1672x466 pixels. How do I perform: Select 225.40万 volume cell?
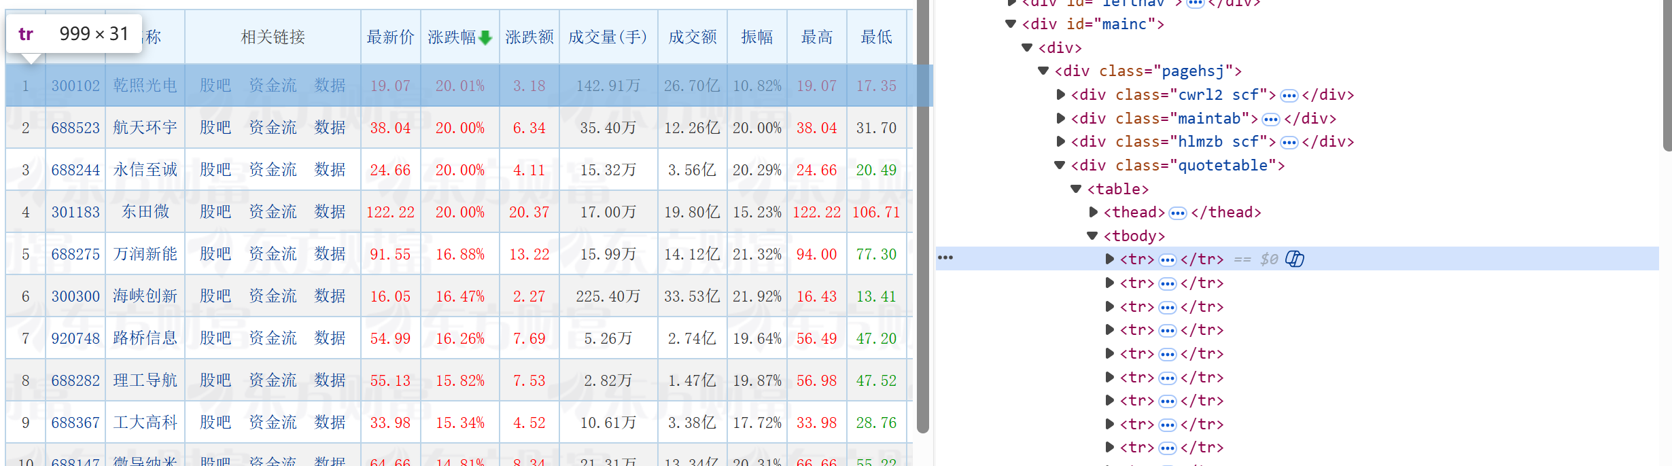pos(608,296)
